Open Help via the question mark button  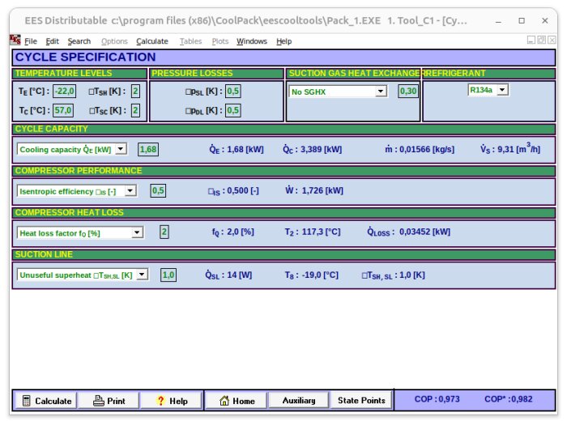pos(172,401)
